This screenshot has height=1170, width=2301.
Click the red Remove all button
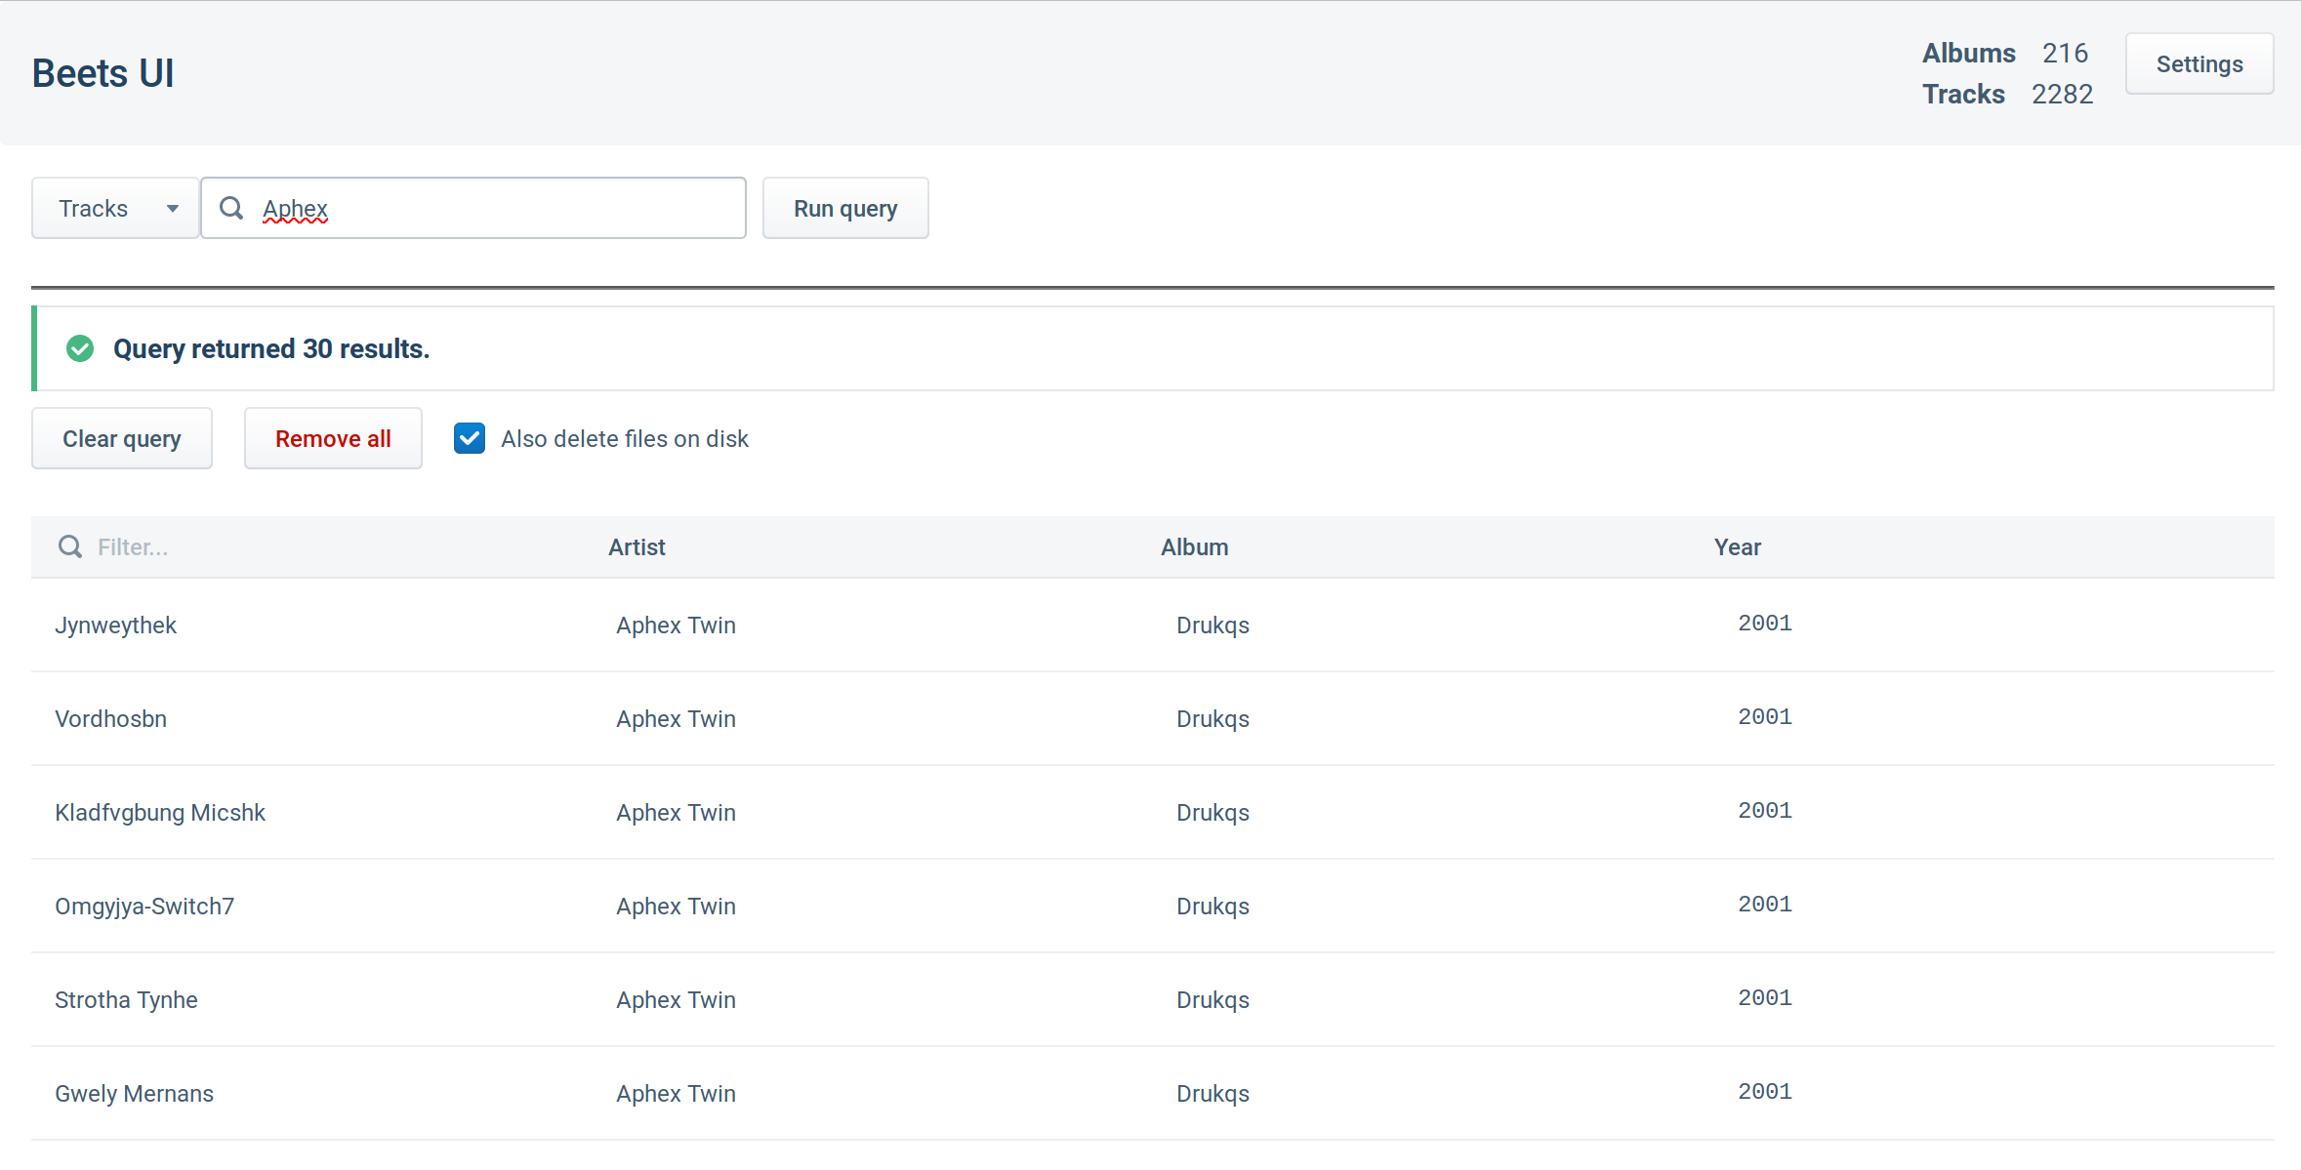[333, 438]
